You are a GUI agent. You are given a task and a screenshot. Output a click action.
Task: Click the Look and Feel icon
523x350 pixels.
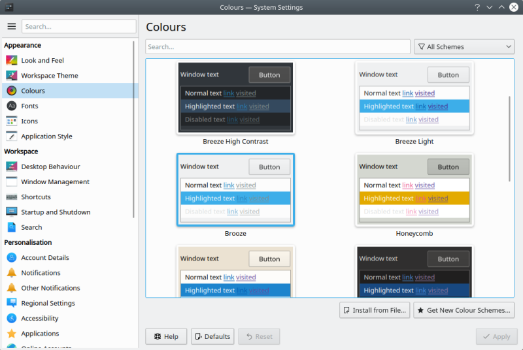[x=11, y=60]
